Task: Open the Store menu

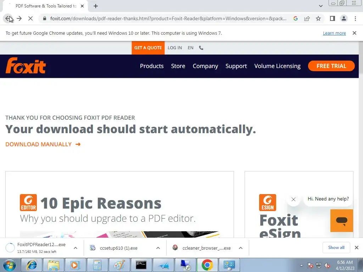Action: (x=178, y=66)
